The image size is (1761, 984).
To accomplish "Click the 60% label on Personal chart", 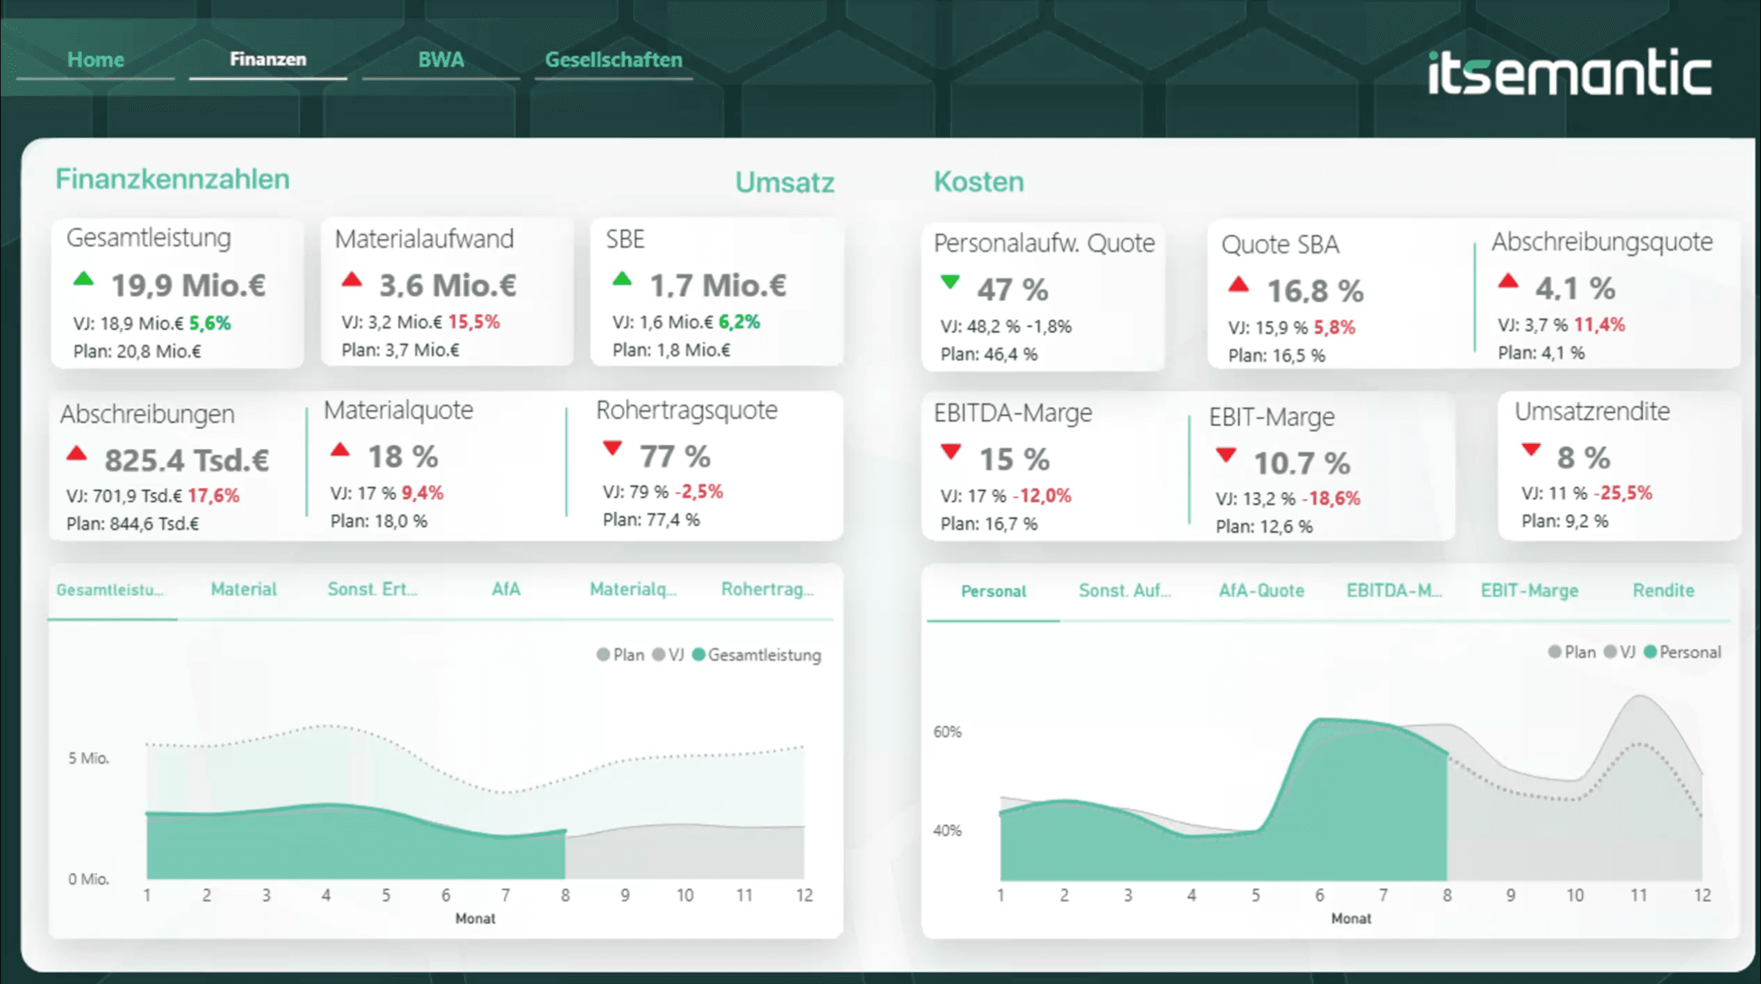I will pos(947,732).
